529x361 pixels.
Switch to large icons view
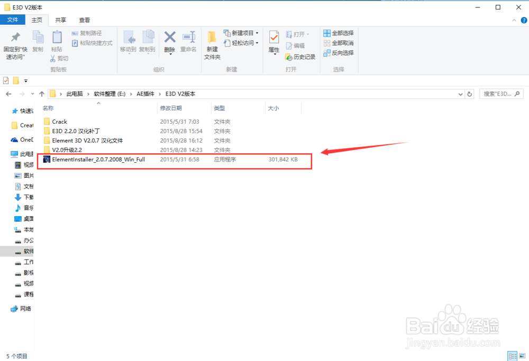pos(522,356)
